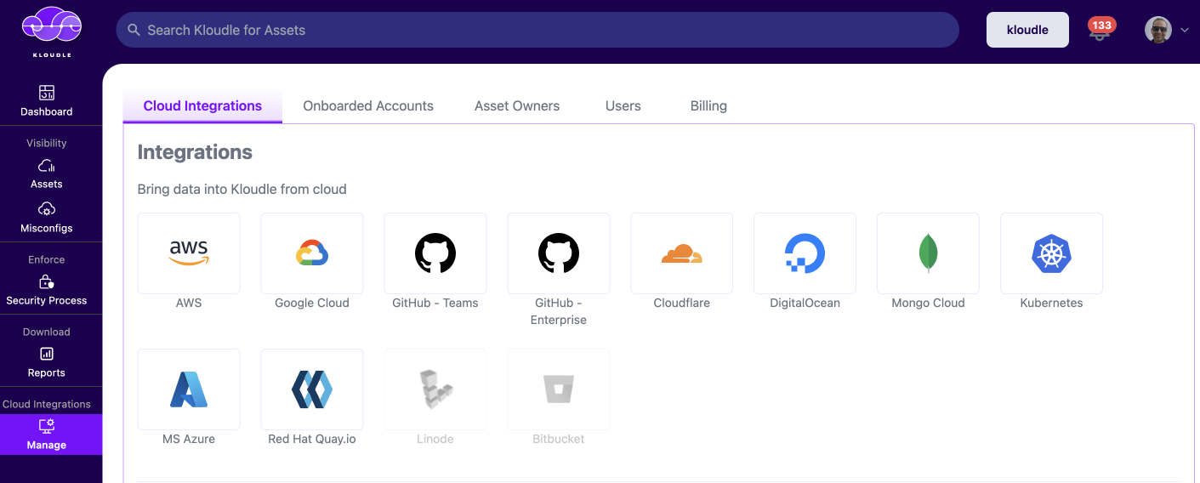The width and height of the screenshot is (1200, 483).
Task: Open Misconfigs in the sidebar
Action: coord(47,218)
